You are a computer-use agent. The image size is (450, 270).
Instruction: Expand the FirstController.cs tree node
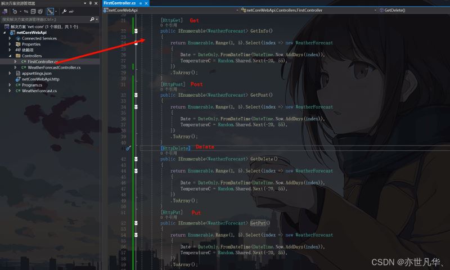[x=16, y=61]
